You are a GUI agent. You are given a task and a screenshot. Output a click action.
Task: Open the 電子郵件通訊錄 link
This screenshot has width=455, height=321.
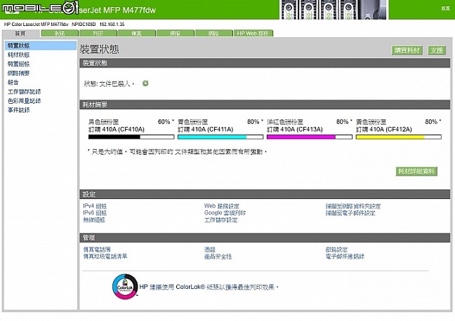pos(345,257)
